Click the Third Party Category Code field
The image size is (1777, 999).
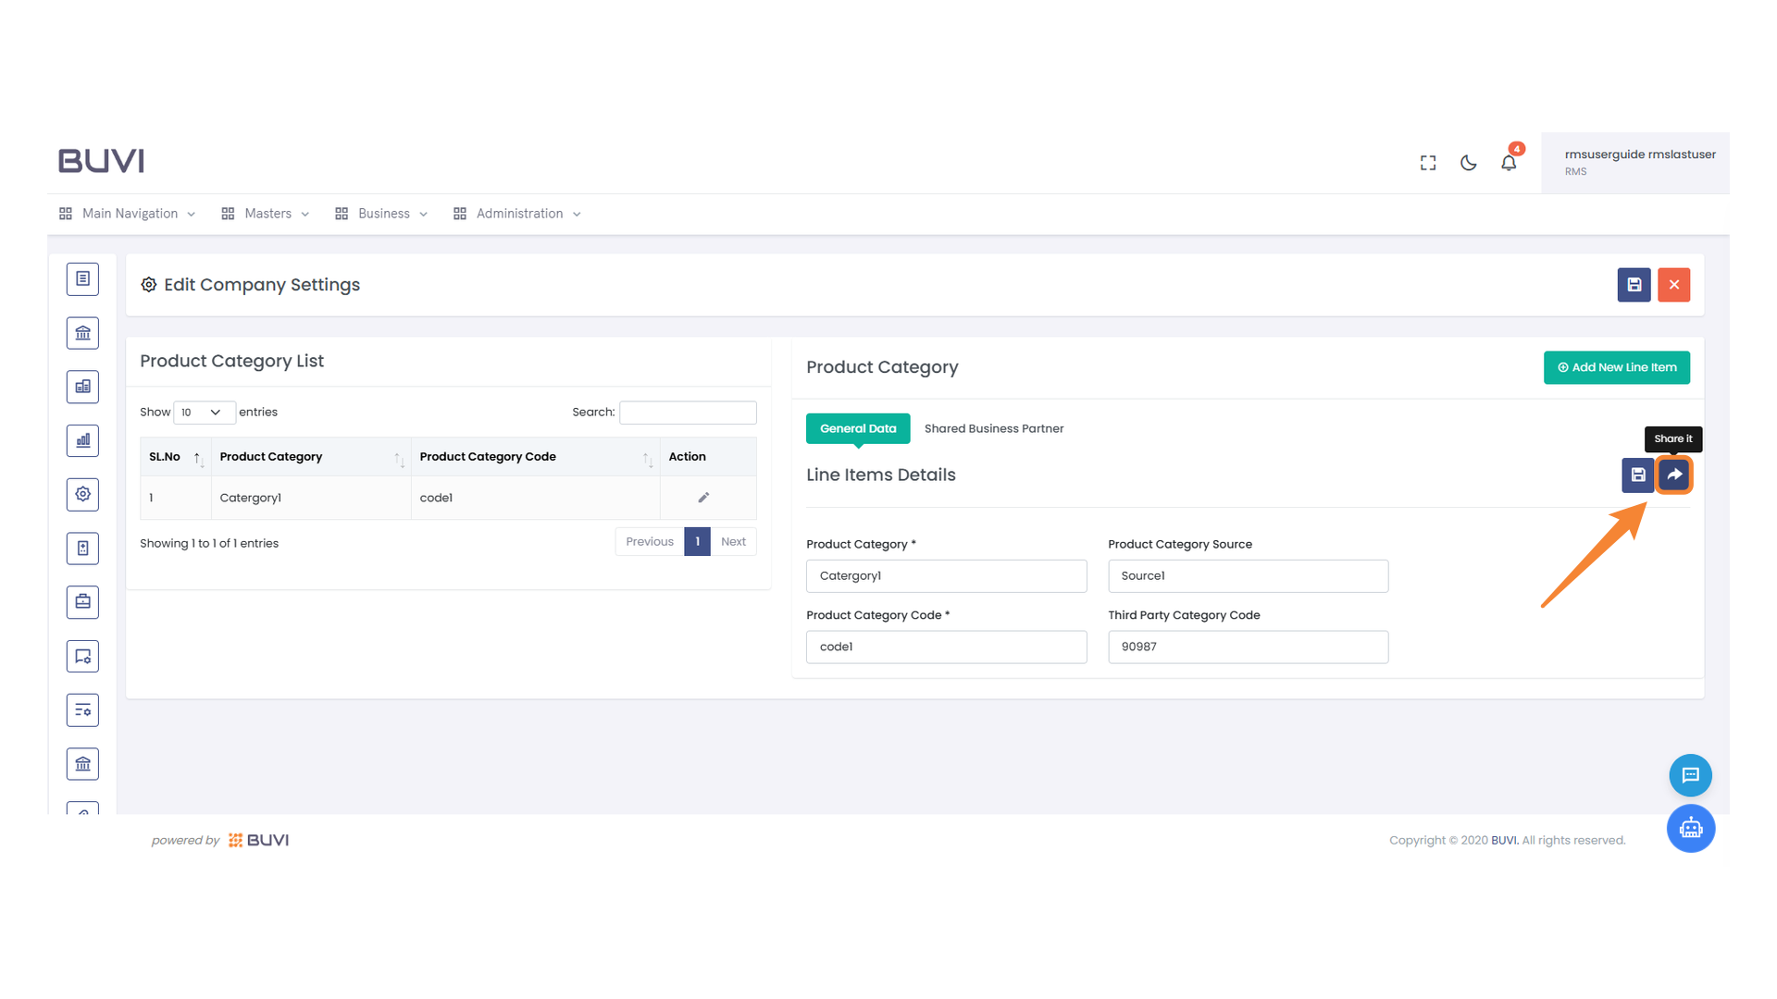[1248, 647]
